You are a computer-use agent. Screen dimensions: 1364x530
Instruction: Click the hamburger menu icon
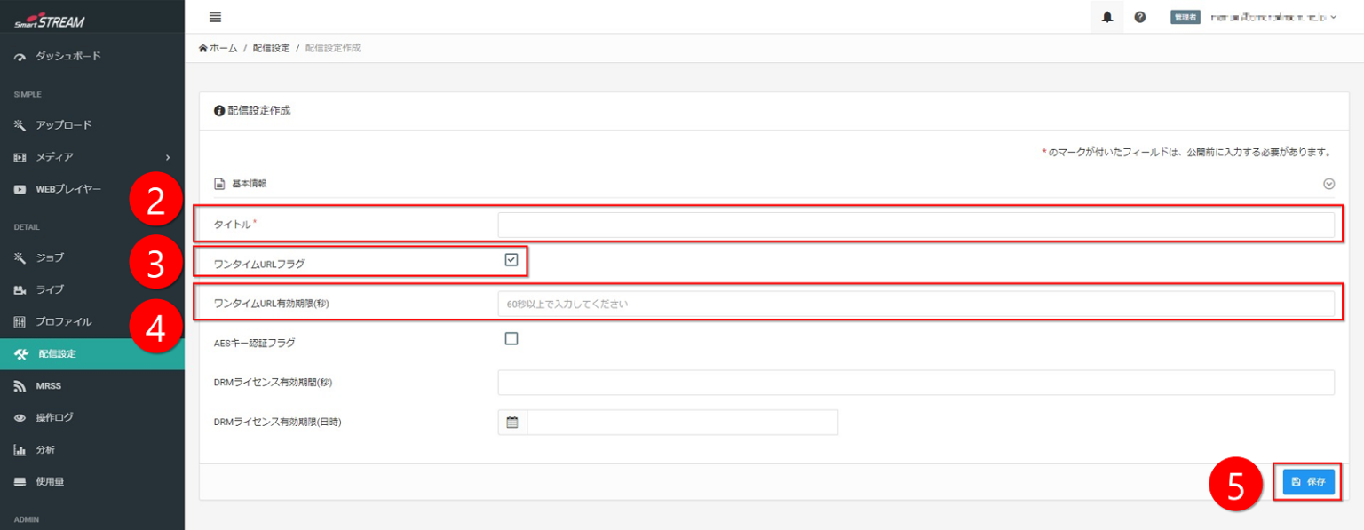[x=215, y=17]
